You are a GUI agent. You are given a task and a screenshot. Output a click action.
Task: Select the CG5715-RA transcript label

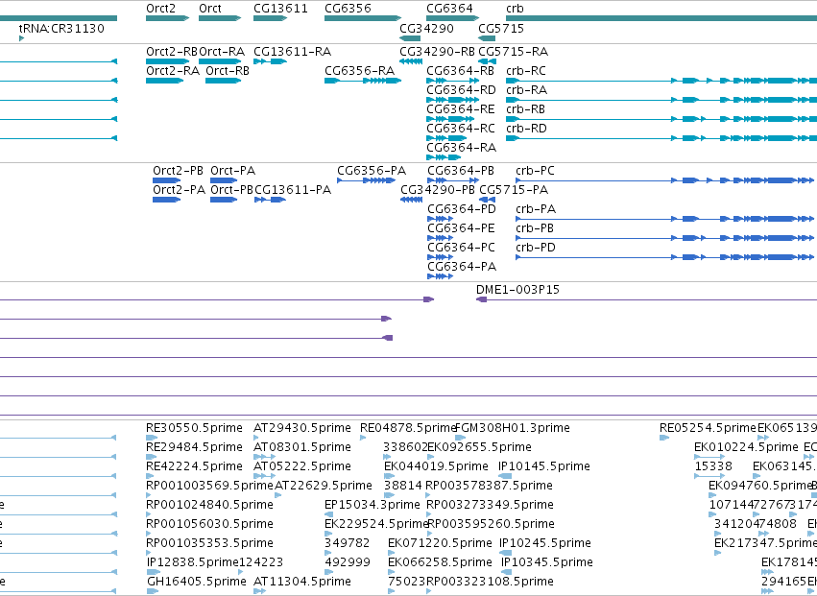point(514,52)
